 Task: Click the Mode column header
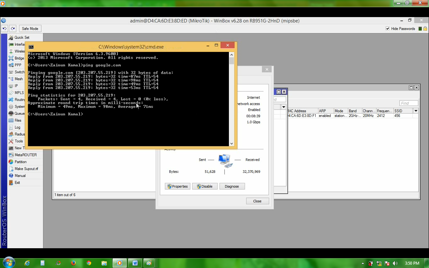click(x=341, y=111)
